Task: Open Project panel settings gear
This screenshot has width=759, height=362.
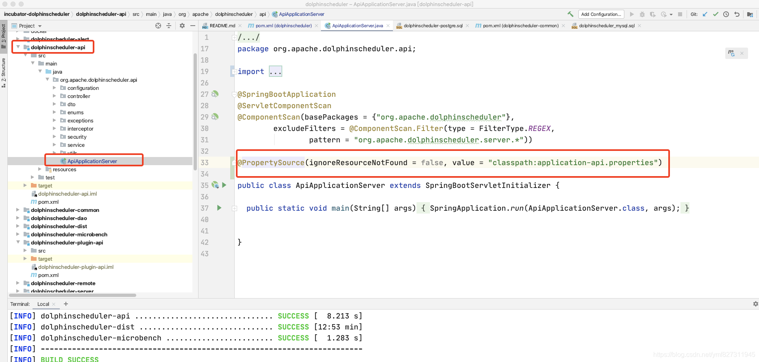Action: coord(182,26)
